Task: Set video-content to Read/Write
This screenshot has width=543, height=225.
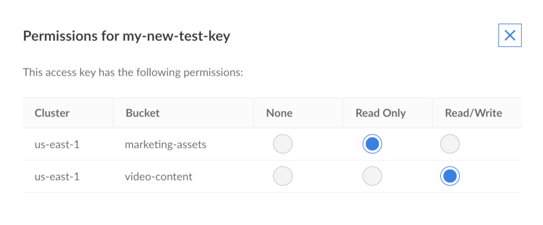Action: pyautogui.click(x=450, y=176)
